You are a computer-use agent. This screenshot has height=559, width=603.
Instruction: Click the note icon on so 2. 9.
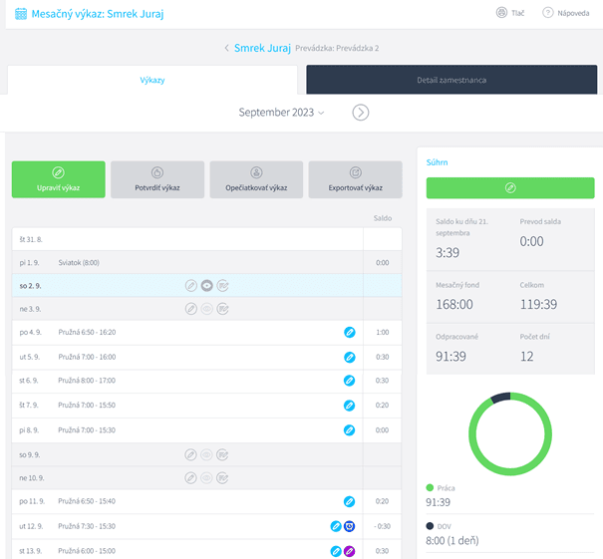(x=222, y=285)
